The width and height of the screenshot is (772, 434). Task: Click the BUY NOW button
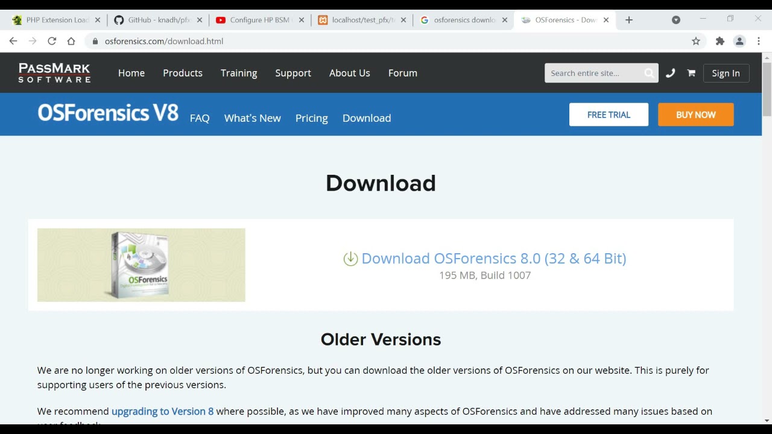pos(696,115)
